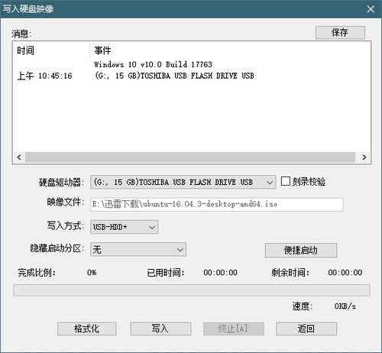The image size is (382, 353).
Task: Click the right scroll arrow of message list
Action: coord(364,157)
